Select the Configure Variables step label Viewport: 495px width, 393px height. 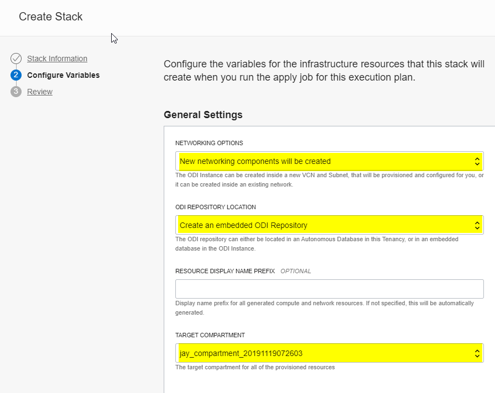coord(63,75)
